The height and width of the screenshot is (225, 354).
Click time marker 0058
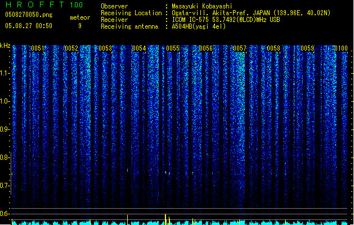tap(274, 48)
